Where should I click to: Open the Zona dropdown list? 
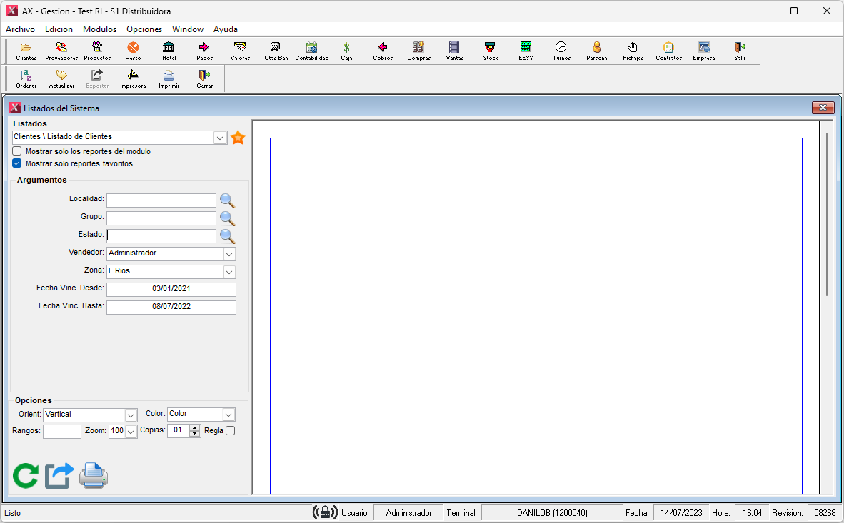point(229,272)
